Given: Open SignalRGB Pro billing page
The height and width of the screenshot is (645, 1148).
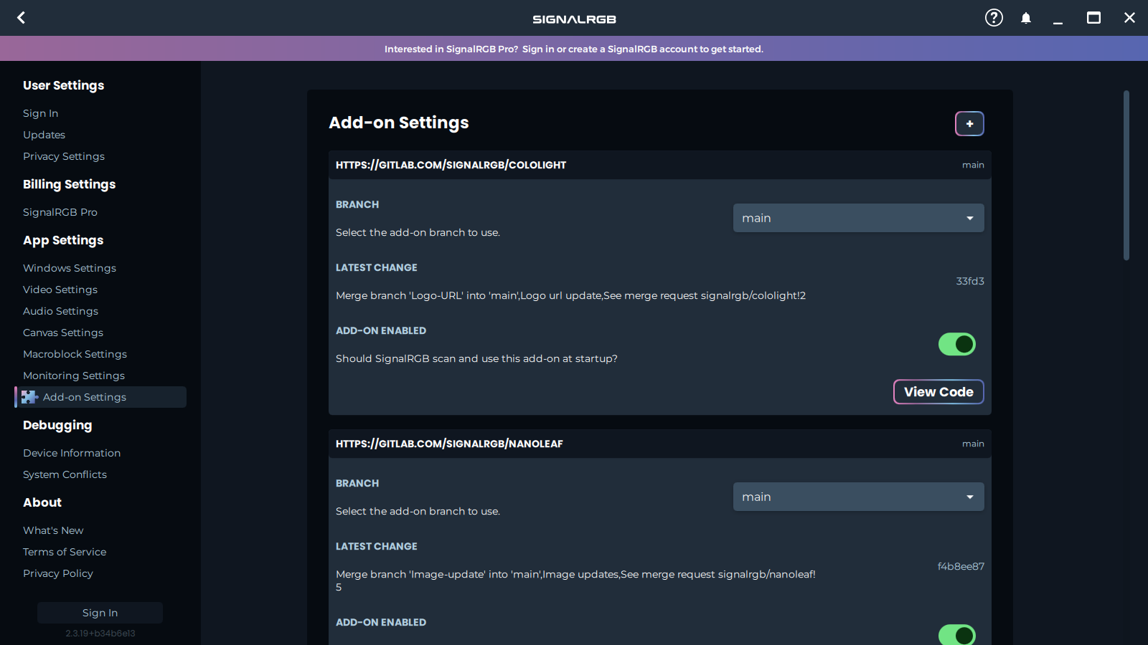Looking at the screenshot, I should (60, 212).
